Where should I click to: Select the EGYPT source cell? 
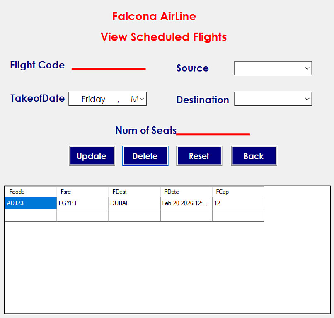coord(82,203)
